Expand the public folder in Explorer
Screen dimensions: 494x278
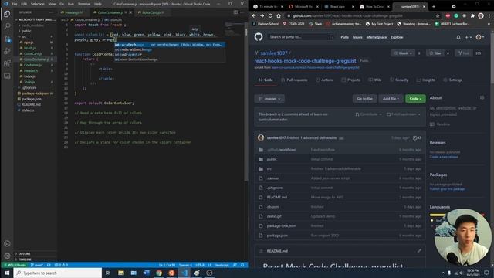click(26, 31)
